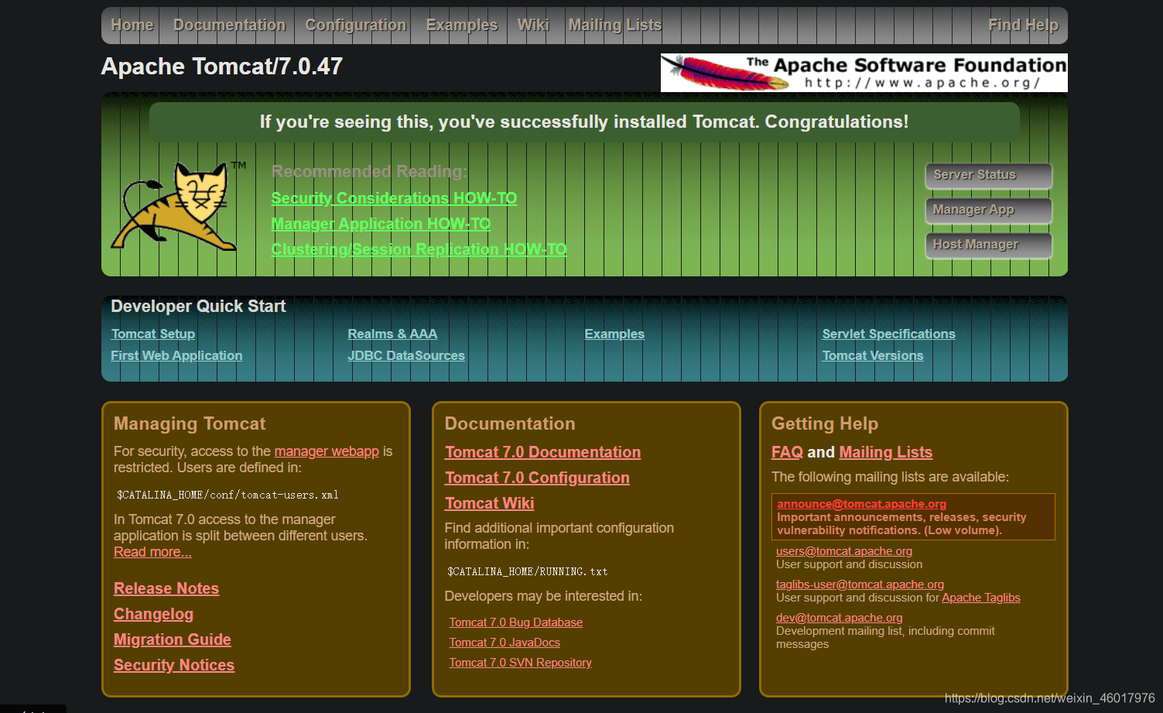This screenshot has height=713, width=1163.
Task: Select the $CATALINA_HOME/RUNNING.txt path text
Action: 528,571
